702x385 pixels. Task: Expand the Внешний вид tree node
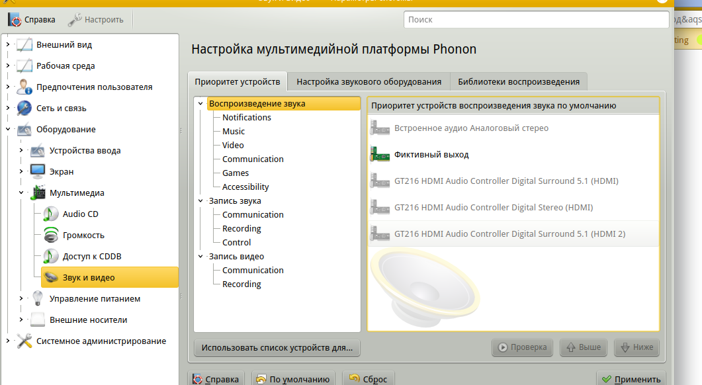pyautogui.click(x=8, y=44)
